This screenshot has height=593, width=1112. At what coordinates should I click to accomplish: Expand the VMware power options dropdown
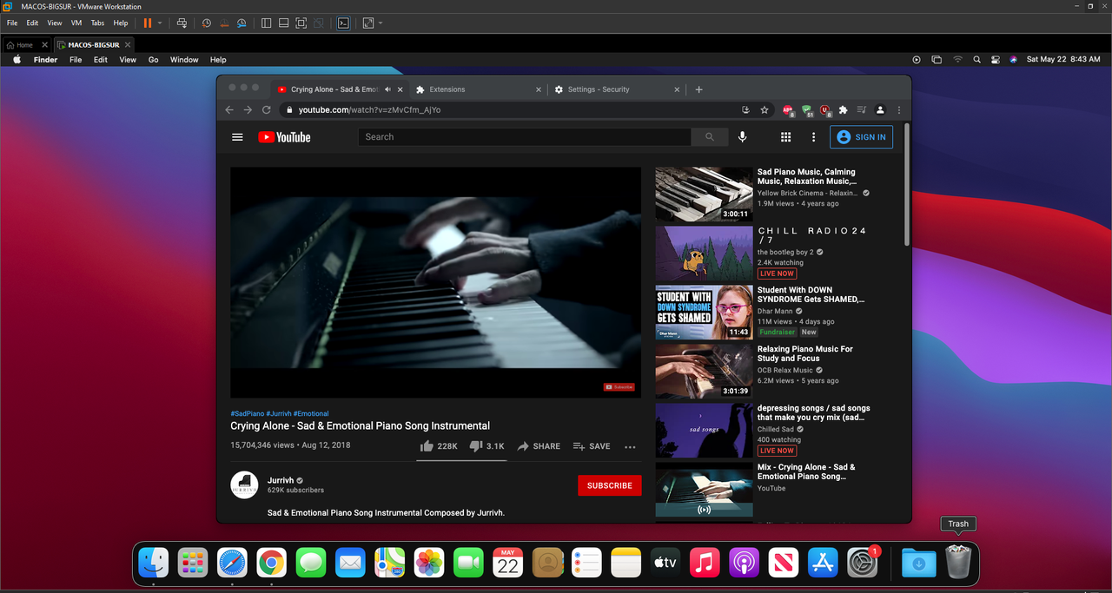160,23
